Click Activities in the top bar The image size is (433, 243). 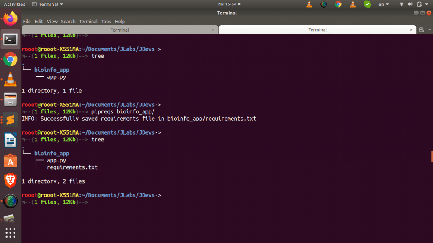(x=14, y=4)
